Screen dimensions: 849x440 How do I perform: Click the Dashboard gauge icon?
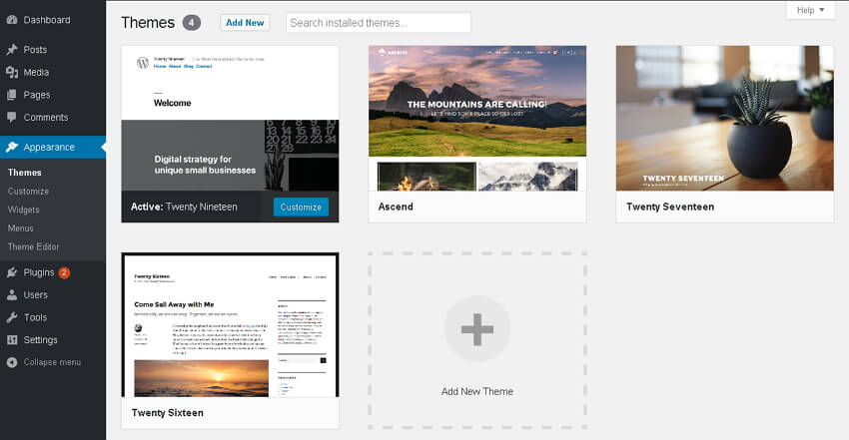tap(11, 20)
